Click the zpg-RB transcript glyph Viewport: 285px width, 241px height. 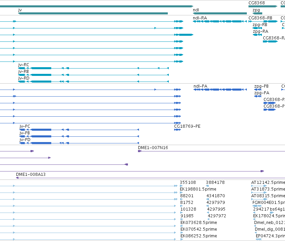point(257,28)
